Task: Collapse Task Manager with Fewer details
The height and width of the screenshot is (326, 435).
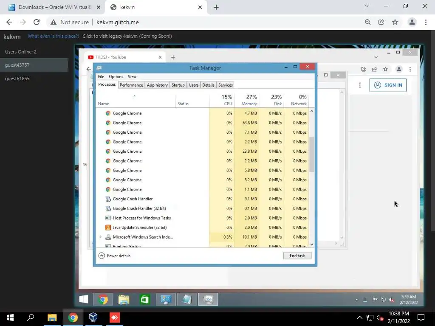Action: click(114, 256)
